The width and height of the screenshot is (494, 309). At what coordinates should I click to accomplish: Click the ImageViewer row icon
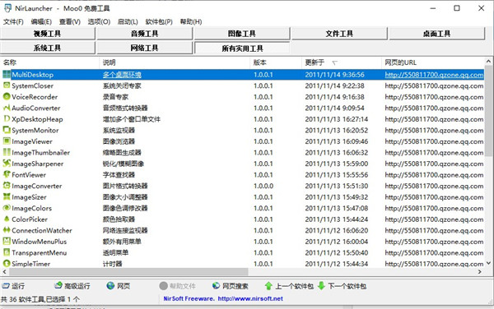click(x=7, y=141)
